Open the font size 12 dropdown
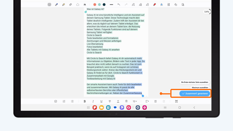This screenshot has width=233, height=131. click(x=135, y=101)
